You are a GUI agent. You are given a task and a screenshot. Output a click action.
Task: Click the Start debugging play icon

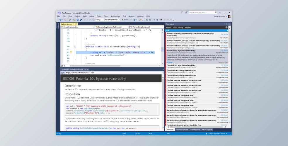[122, 20]
